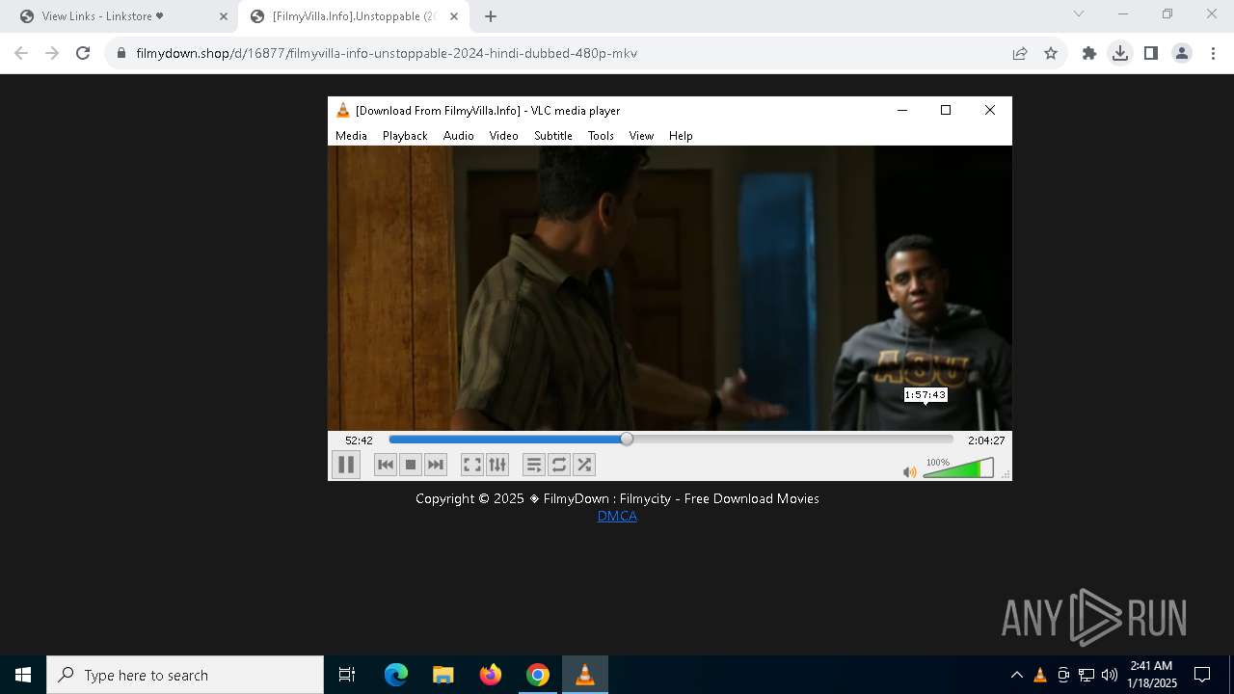Viewport: 1234px width, 694px height.
Task: Toggle VLC fullscreen video mode
Action: (x=472, y=465)
